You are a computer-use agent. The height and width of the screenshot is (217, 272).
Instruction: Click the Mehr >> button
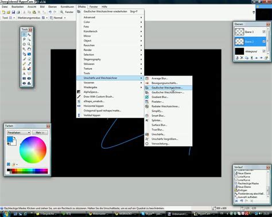point(40,132)
